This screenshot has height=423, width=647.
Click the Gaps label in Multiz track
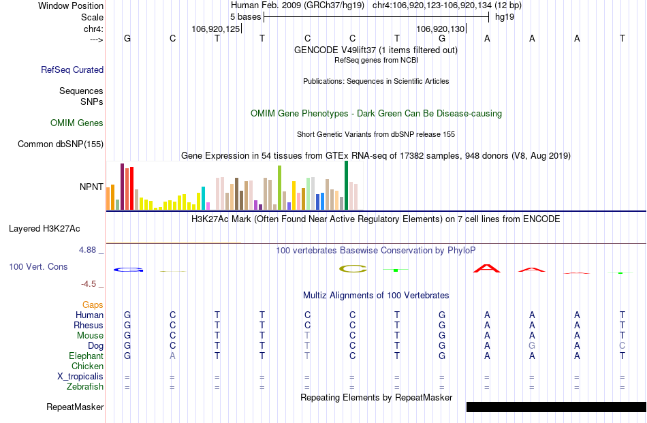point(93,305)
